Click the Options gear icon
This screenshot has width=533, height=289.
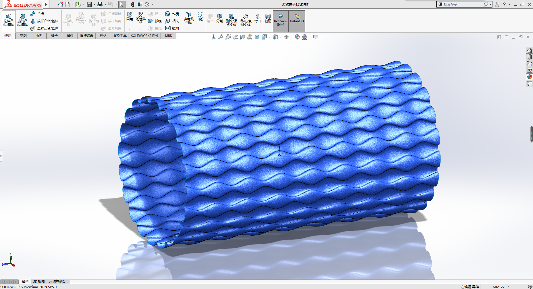[x=147, y=4]
